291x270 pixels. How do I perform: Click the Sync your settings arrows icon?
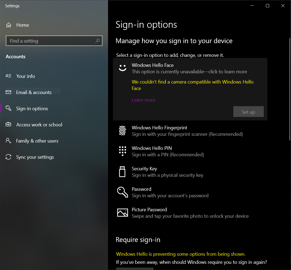click(8, 157)
